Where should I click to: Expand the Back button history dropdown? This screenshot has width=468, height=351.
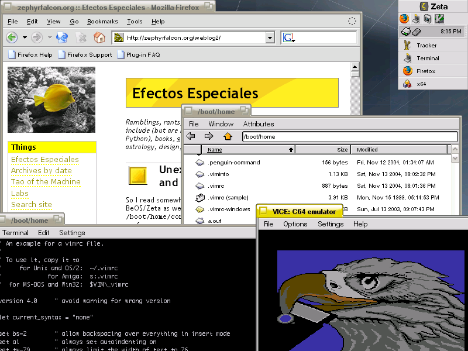click(x=25, y=37)
